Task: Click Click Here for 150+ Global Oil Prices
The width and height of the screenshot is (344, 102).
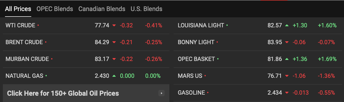Action: tap(63, 93)
